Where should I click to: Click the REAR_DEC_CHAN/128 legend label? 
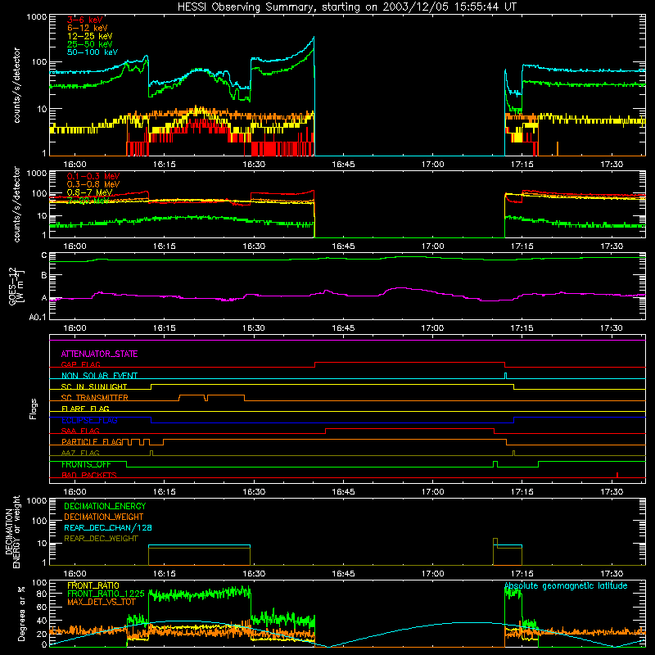[108, 528]
